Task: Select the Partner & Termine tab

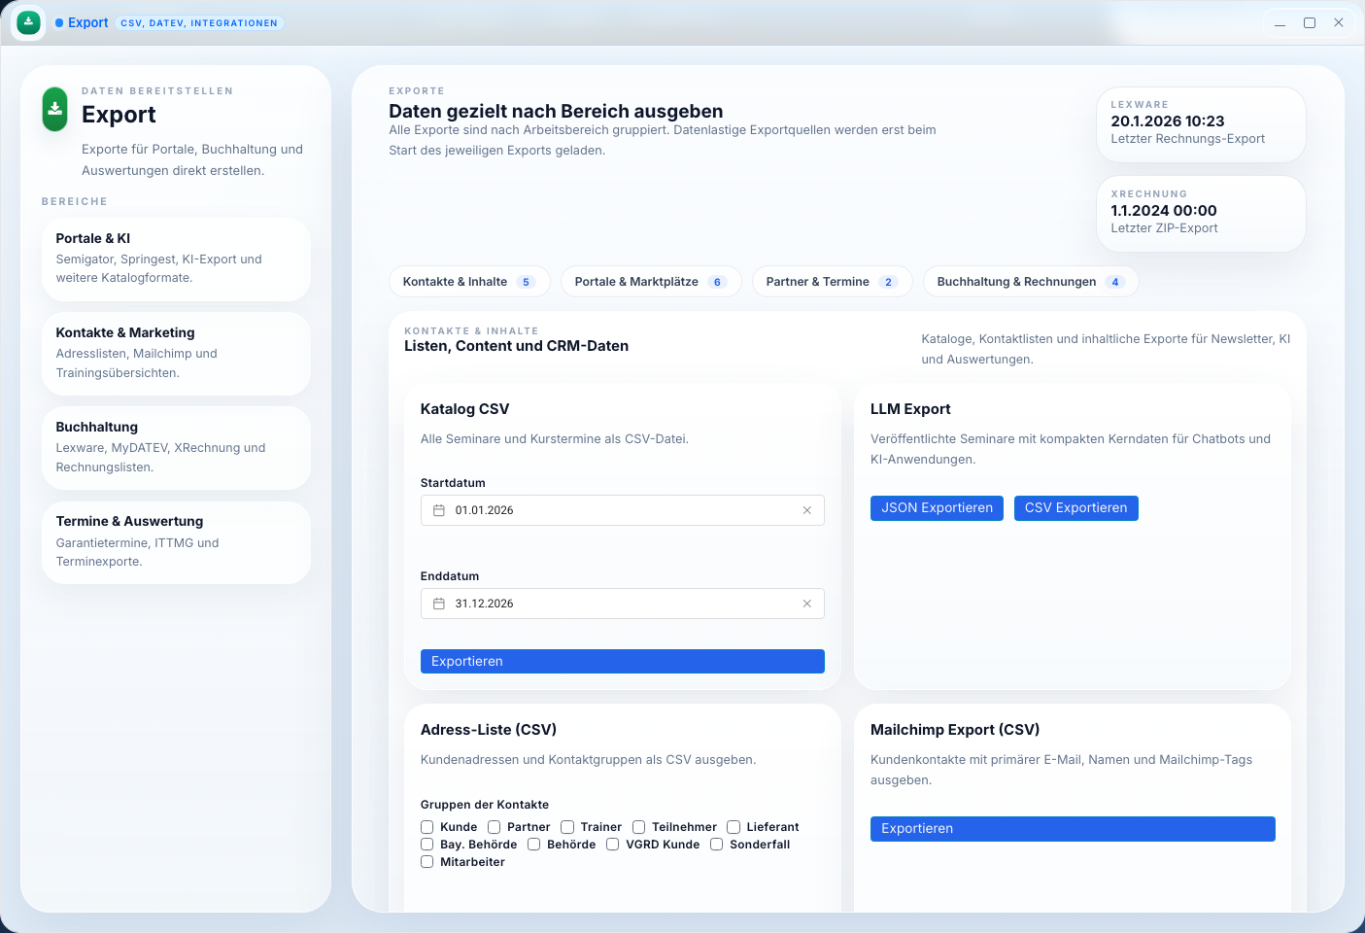Action: (x=831, y=282)
